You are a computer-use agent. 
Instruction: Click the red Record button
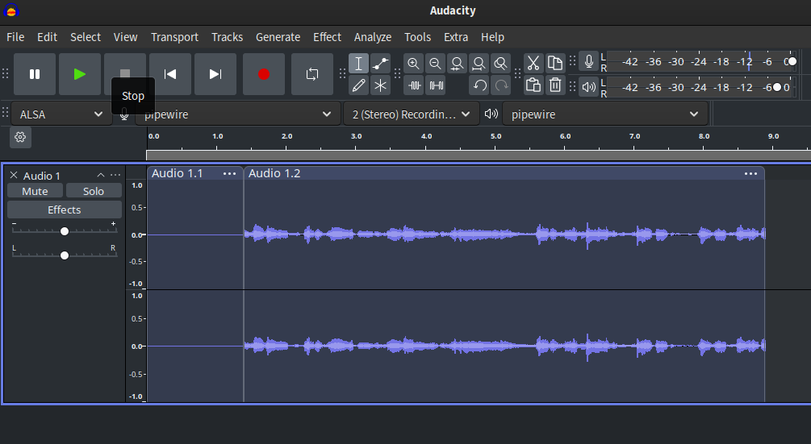(264, 74)
